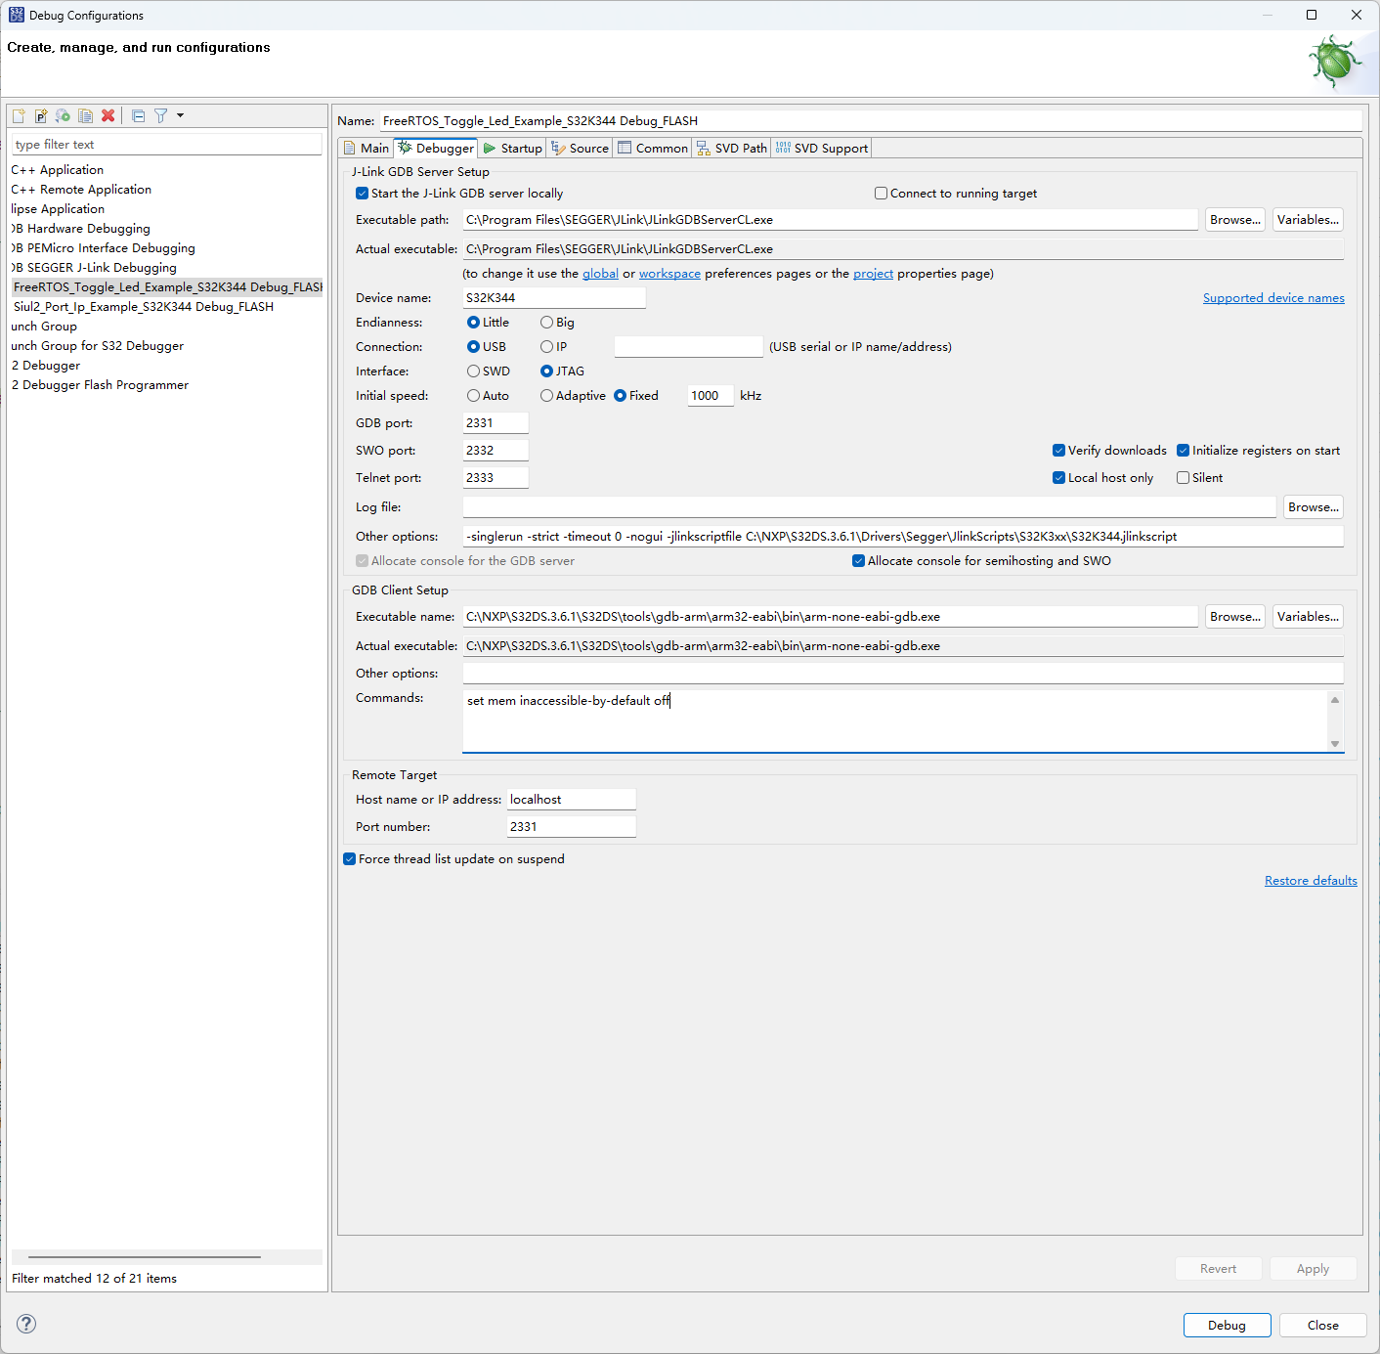This screenshot has width=1380, height=1354.
Task: Toggle Verify downloads checkbox
Action: coord(1059,451)
